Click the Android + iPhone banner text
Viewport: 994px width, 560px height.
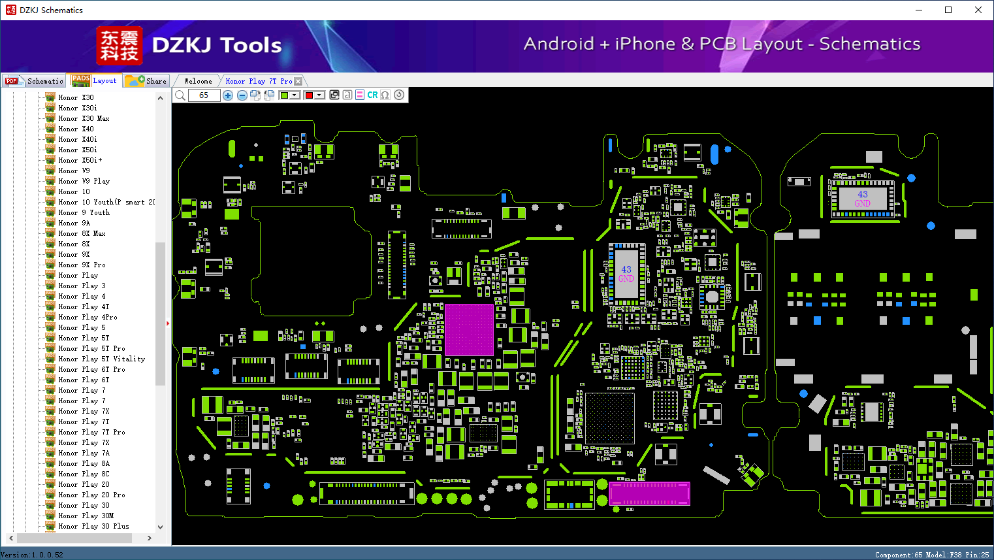(722, 44)
